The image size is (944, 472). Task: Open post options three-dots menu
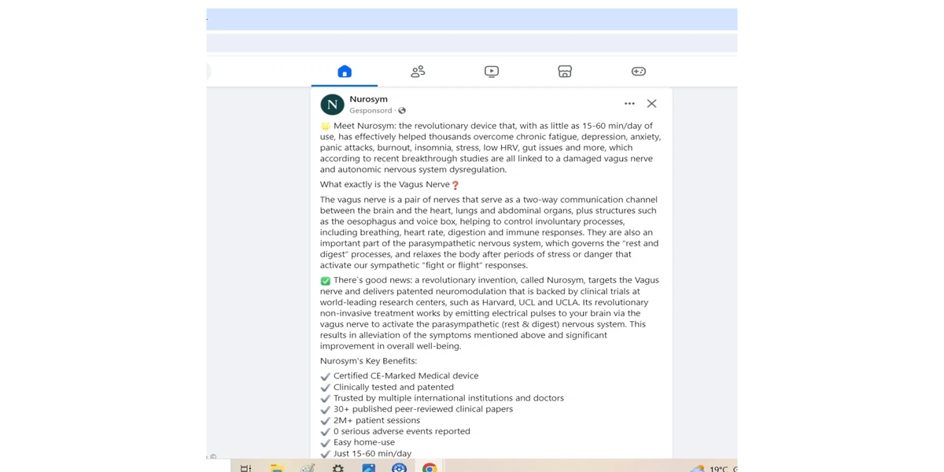tap(629, 104)
